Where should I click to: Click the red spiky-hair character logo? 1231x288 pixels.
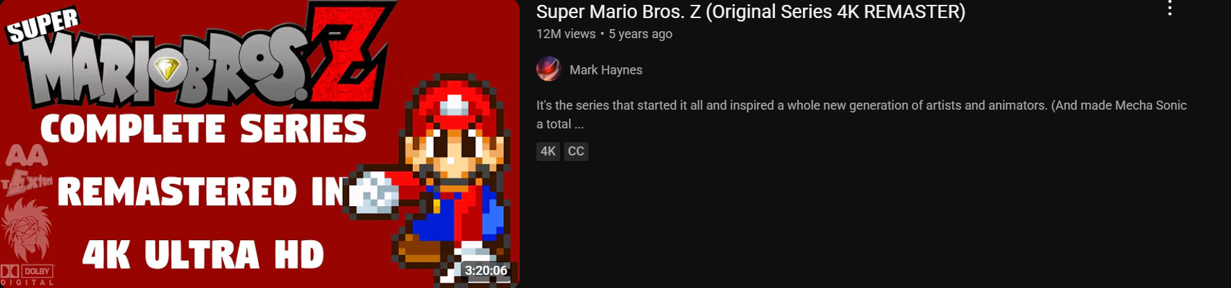point(26,229)
